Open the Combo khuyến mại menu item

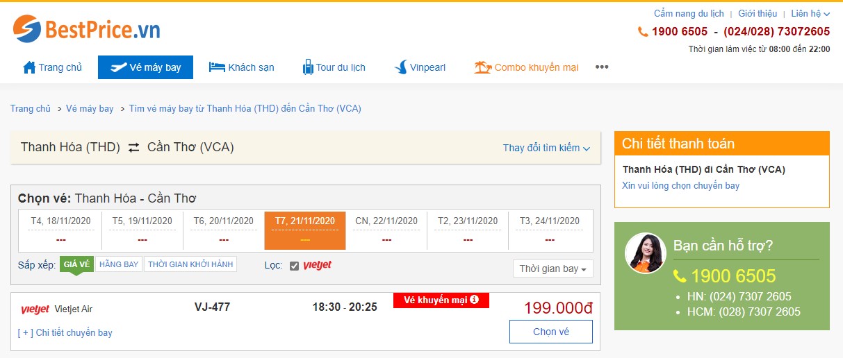coord(526,67)
